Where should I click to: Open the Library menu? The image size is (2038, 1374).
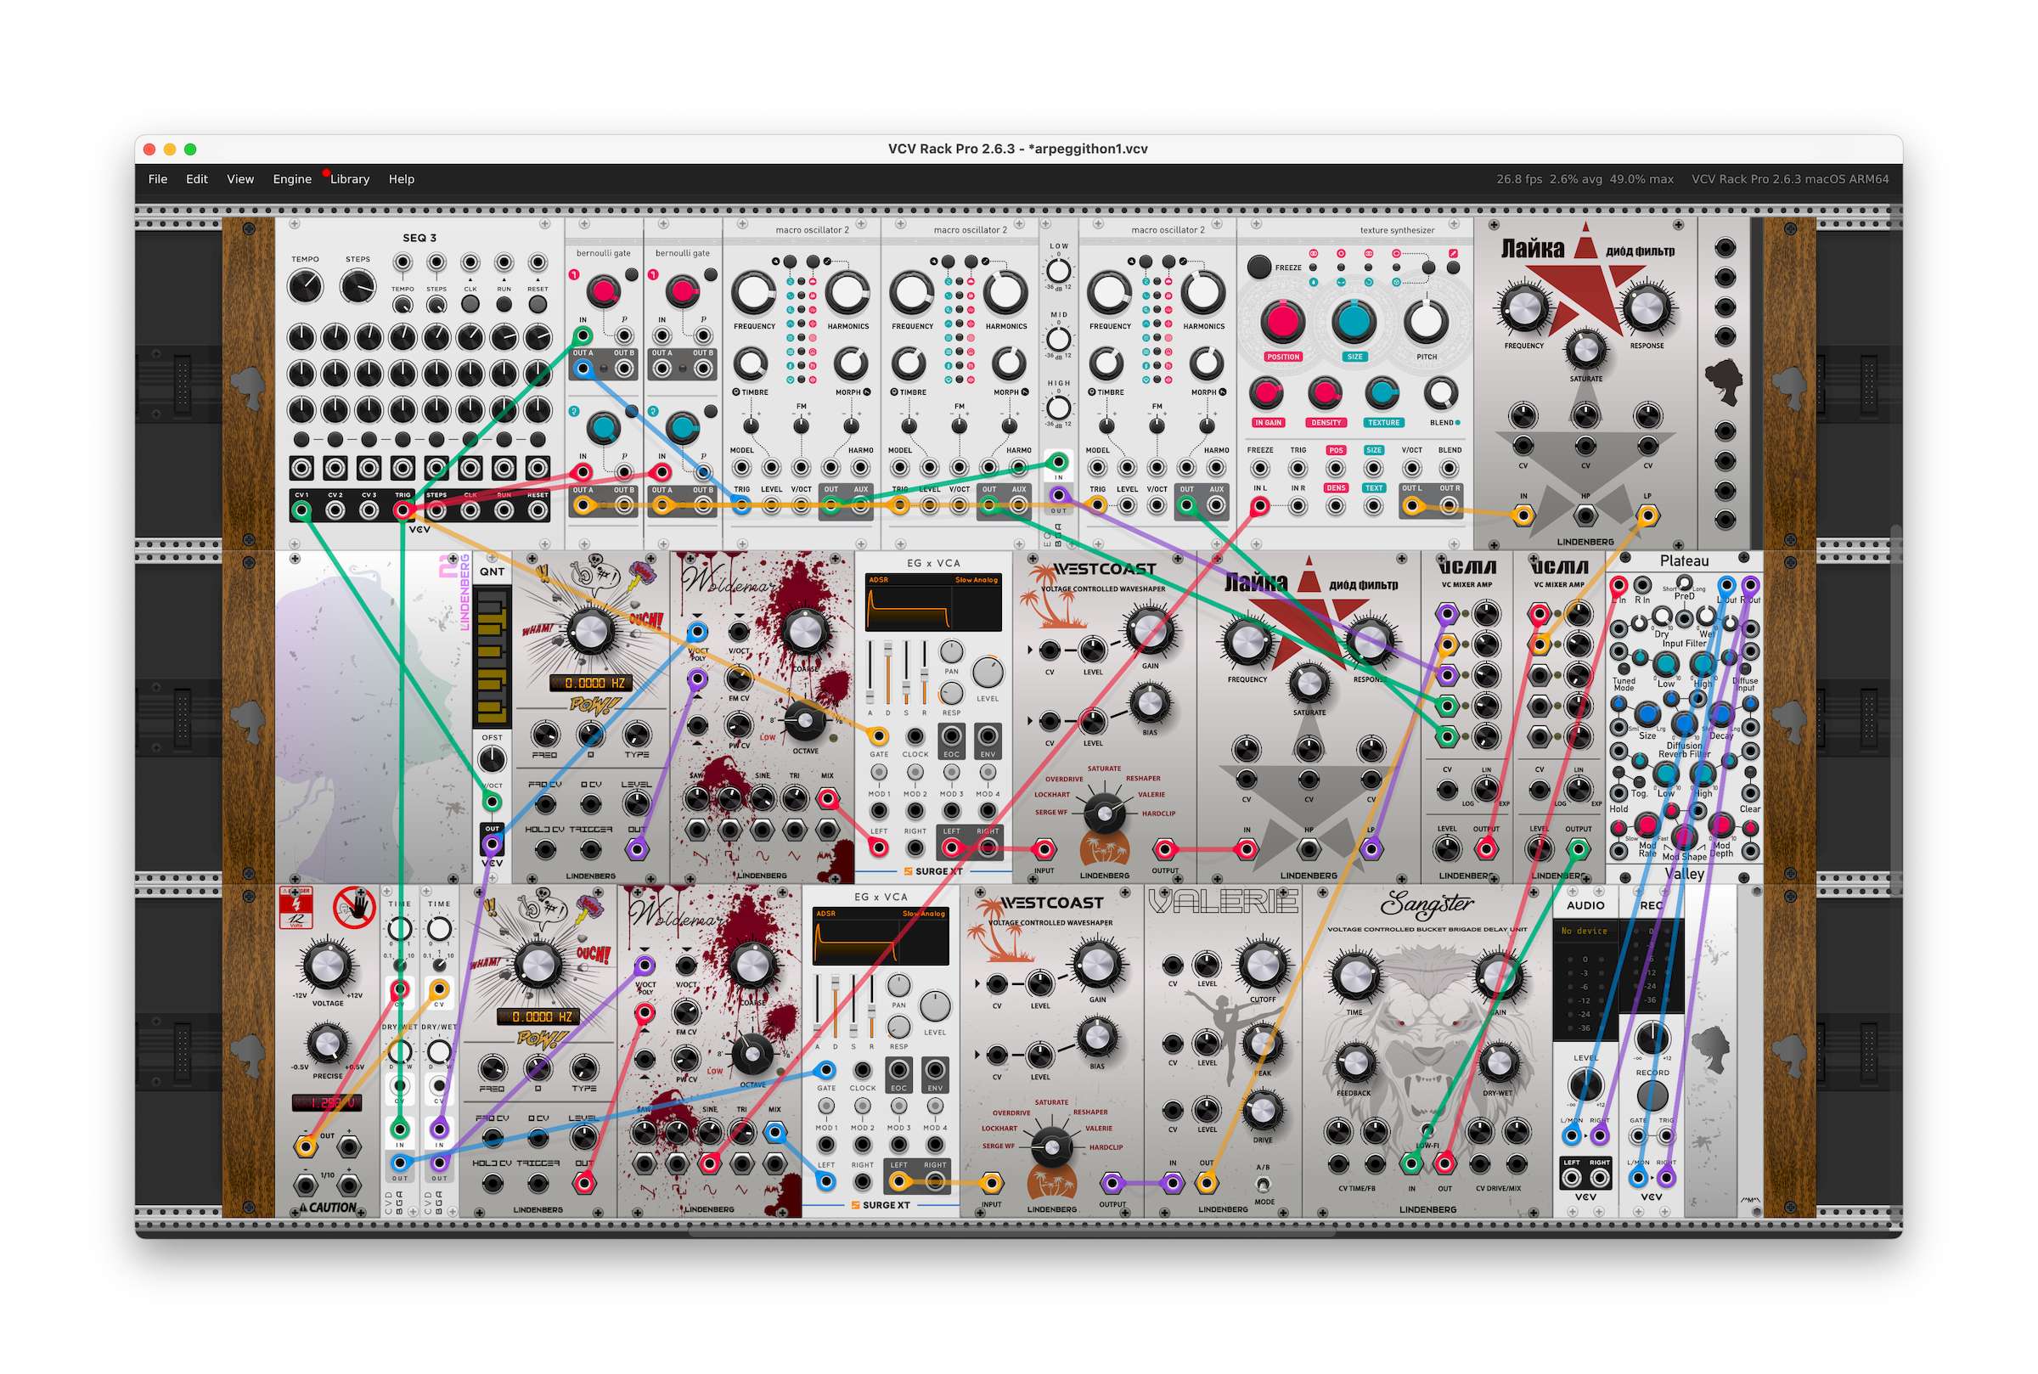350,179
